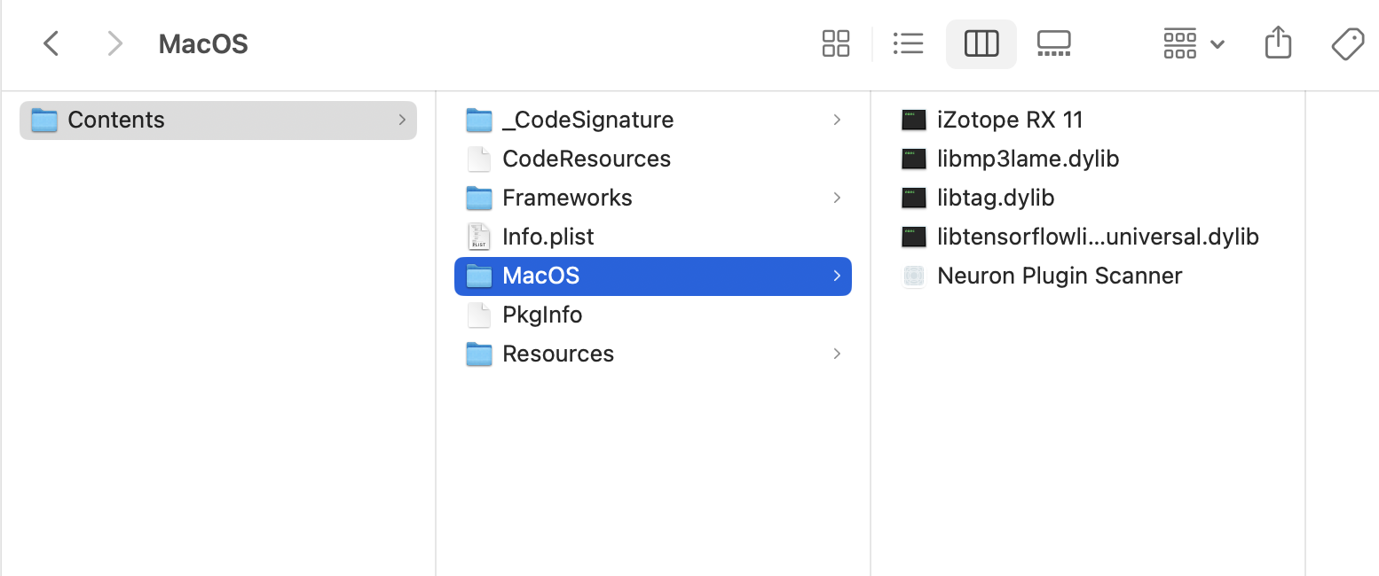The width and height of the screenshot is (1379, 576).
Task: Expand the _CodeSignature folder chevron
Action: (837, 120)
